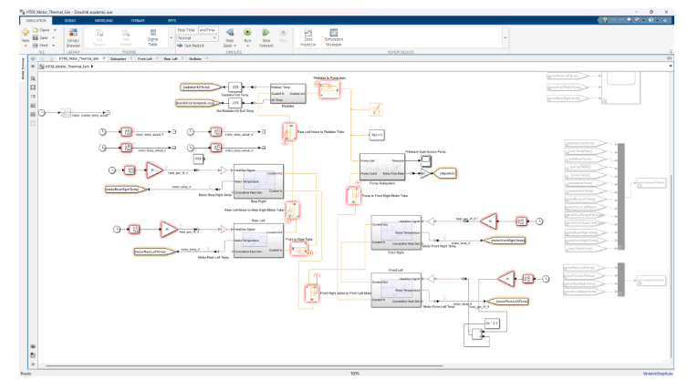Click the motorRearRightTemp Goto block
The height and width of the screenshot is (380, 698).
tap(127, 190)
